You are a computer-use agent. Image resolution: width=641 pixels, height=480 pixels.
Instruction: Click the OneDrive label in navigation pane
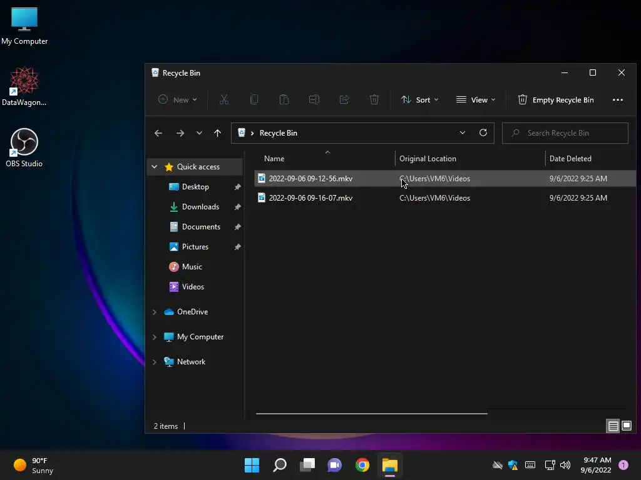[193, 312]
